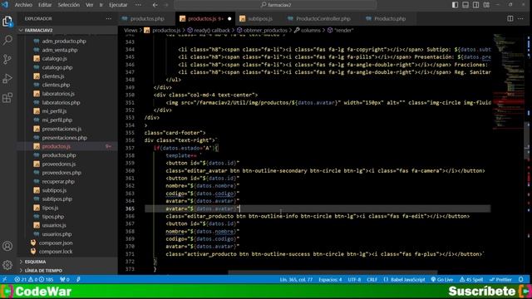
Task: Open the overflow menu ellipsis in menu bar
Action: pyautogui.click(x=138, y=5)
